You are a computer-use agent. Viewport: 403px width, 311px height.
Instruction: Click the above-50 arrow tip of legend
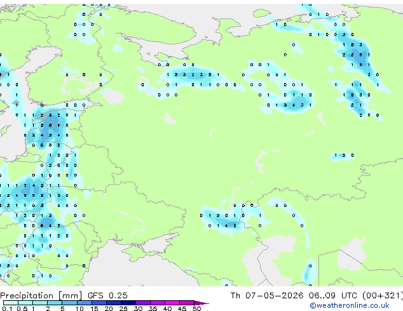[201, 303]
